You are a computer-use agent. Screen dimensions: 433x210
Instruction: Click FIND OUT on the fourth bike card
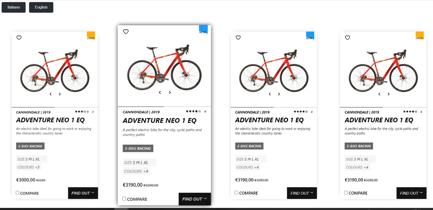411,193
